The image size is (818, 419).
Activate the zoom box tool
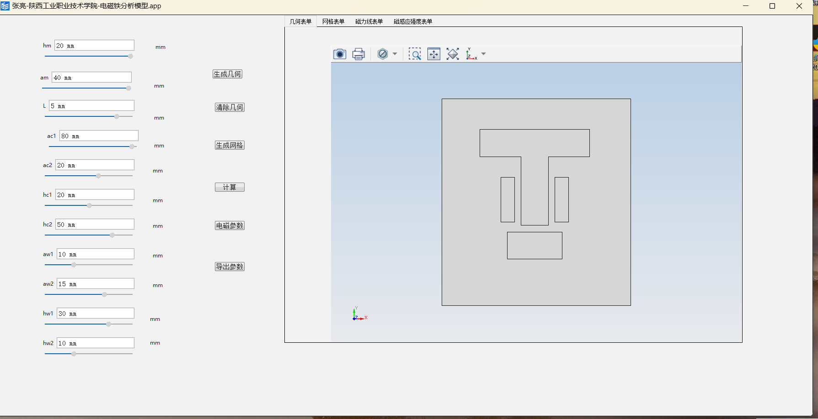click(415, 54)
